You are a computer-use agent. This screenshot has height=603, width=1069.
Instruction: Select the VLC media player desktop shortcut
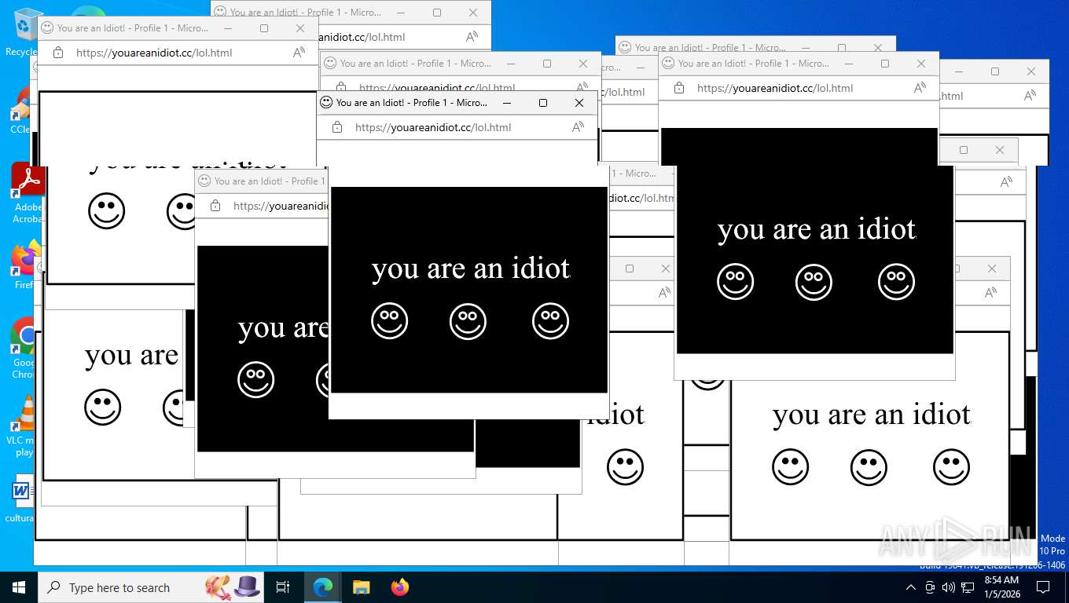(x=22, y=426)
